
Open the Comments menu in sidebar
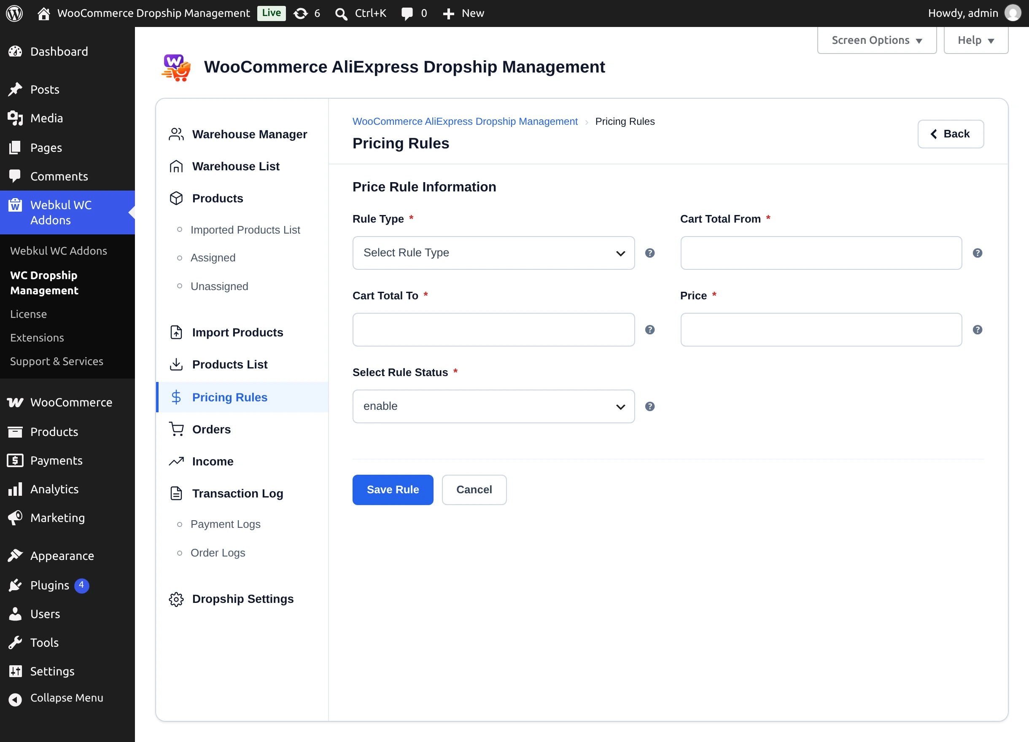67,176
